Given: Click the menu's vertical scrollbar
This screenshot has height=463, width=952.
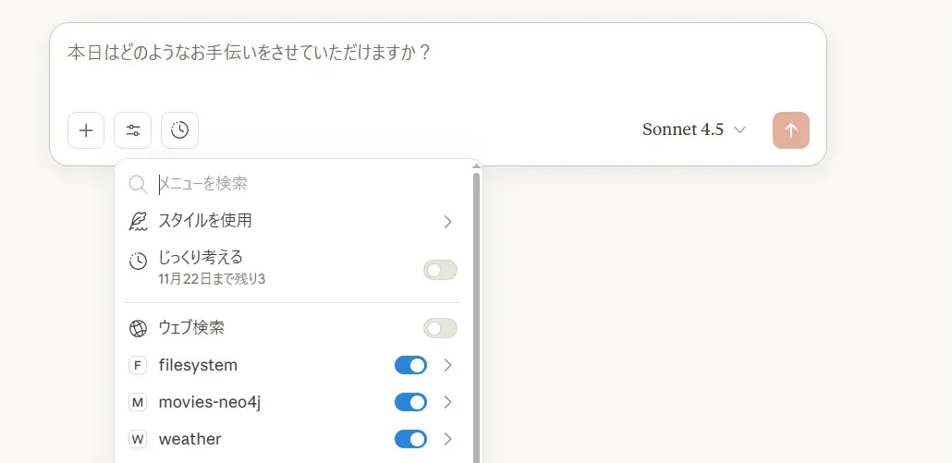Looking at the screenshot, I should [477, 314].
